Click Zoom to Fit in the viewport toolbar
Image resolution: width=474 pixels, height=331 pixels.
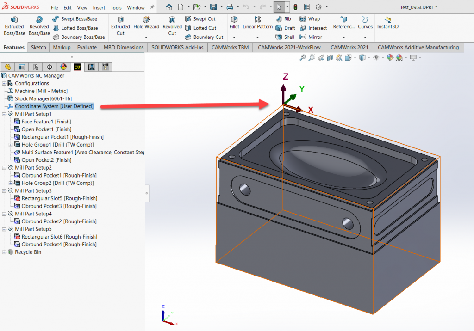(x=303, y=57)
